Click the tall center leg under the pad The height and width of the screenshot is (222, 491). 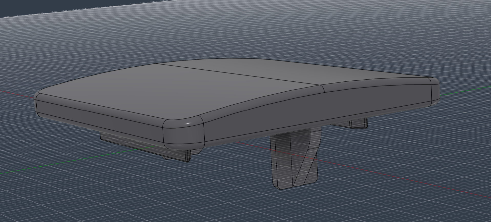(x=296, y=158)
